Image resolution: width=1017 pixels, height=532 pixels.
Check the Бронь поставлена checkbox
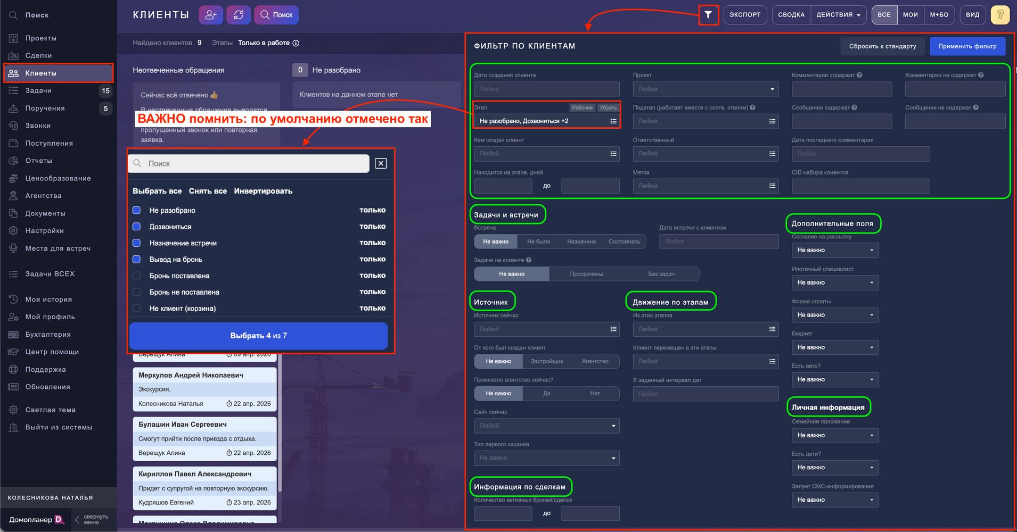pos(137,276)
